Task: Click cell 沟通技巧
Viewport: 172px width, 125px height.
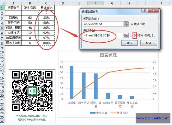Action: click(x=13, y=33)
